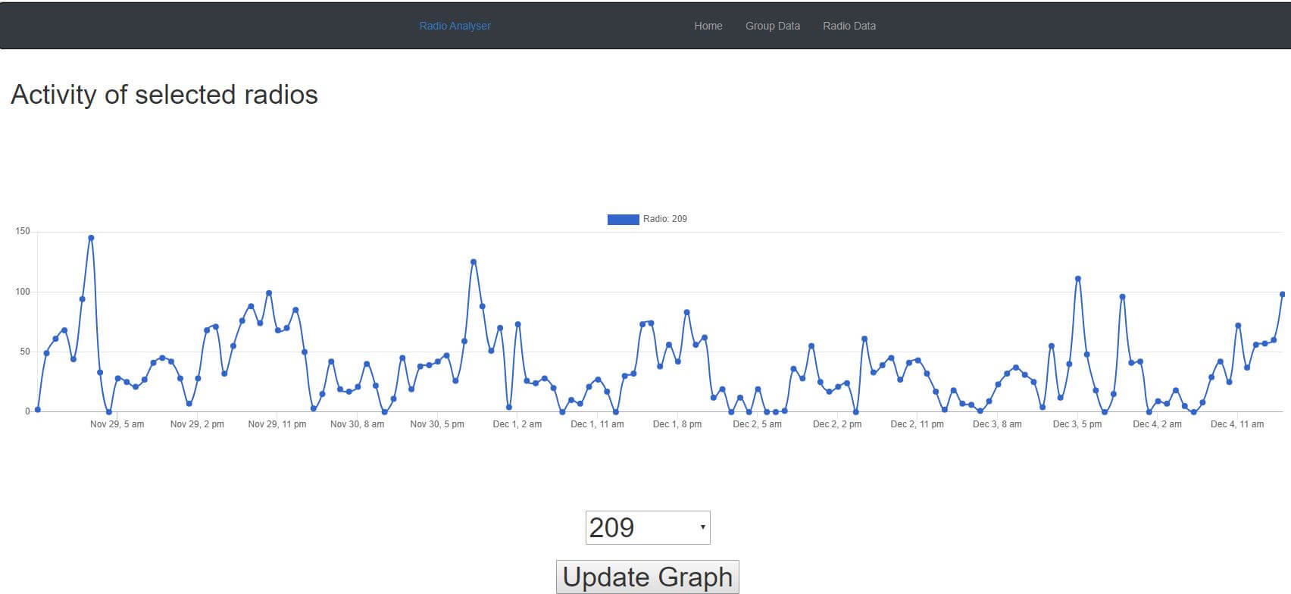Click the 'Dec 4, 11 am' axis label

pyautogui.click(x=1237, y=424)
